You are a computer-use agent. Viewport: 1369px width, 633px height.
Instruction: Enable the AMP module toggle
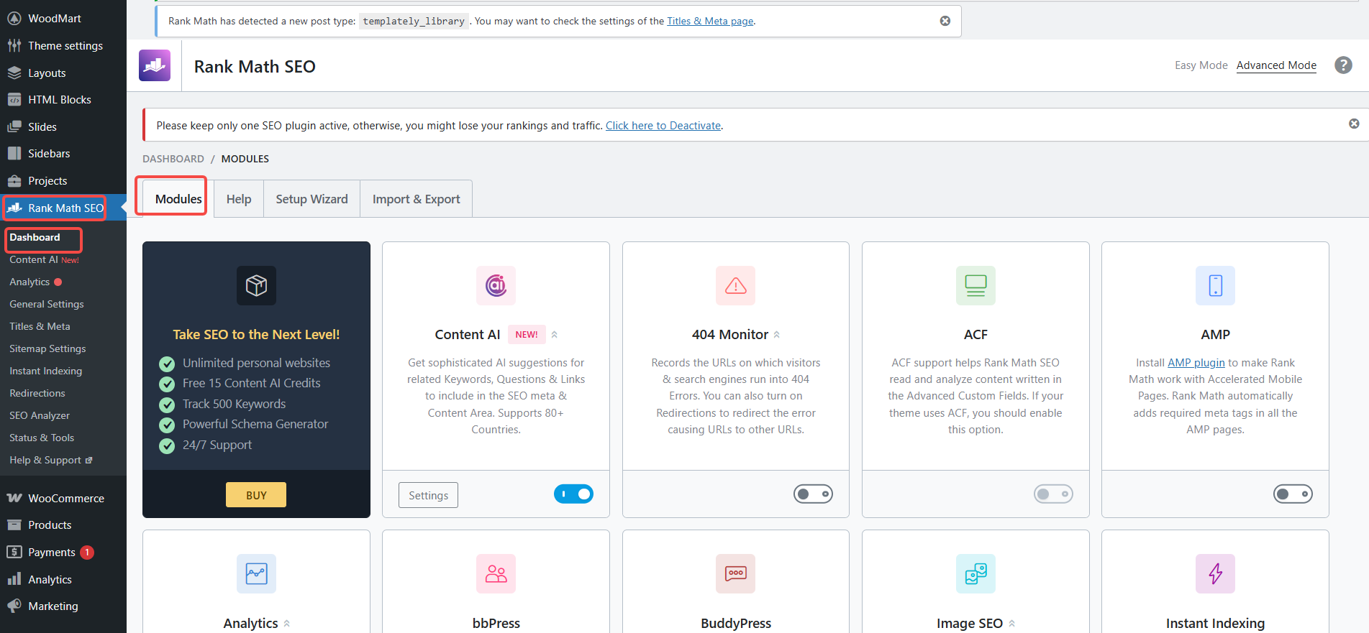(x=1293, y=494)
